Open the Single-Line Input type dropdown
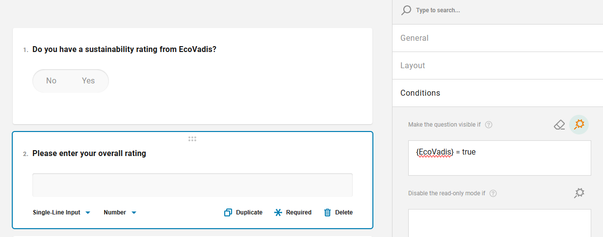Viewport: 603px width, 237px height. (x=62, y=212)
